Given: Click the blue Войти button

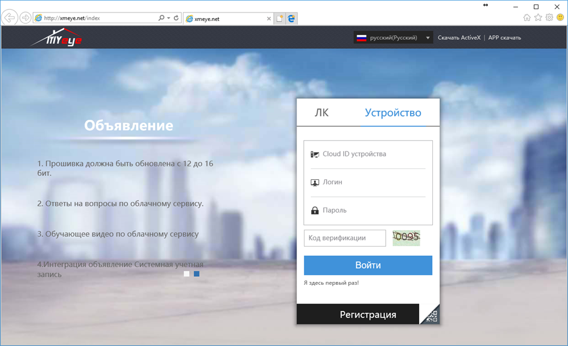Looking at the screenshot, I should [x=368, y=265].
